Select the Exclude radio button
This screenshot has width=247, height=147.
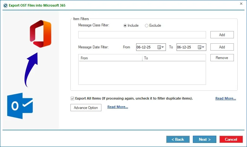coord(147,26)
